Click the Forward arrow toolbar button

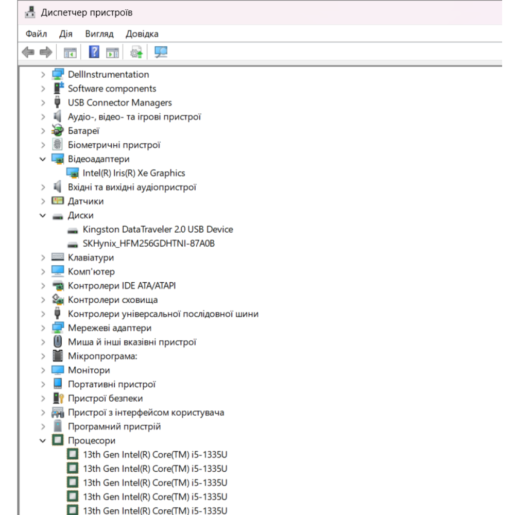coord(46,52)
